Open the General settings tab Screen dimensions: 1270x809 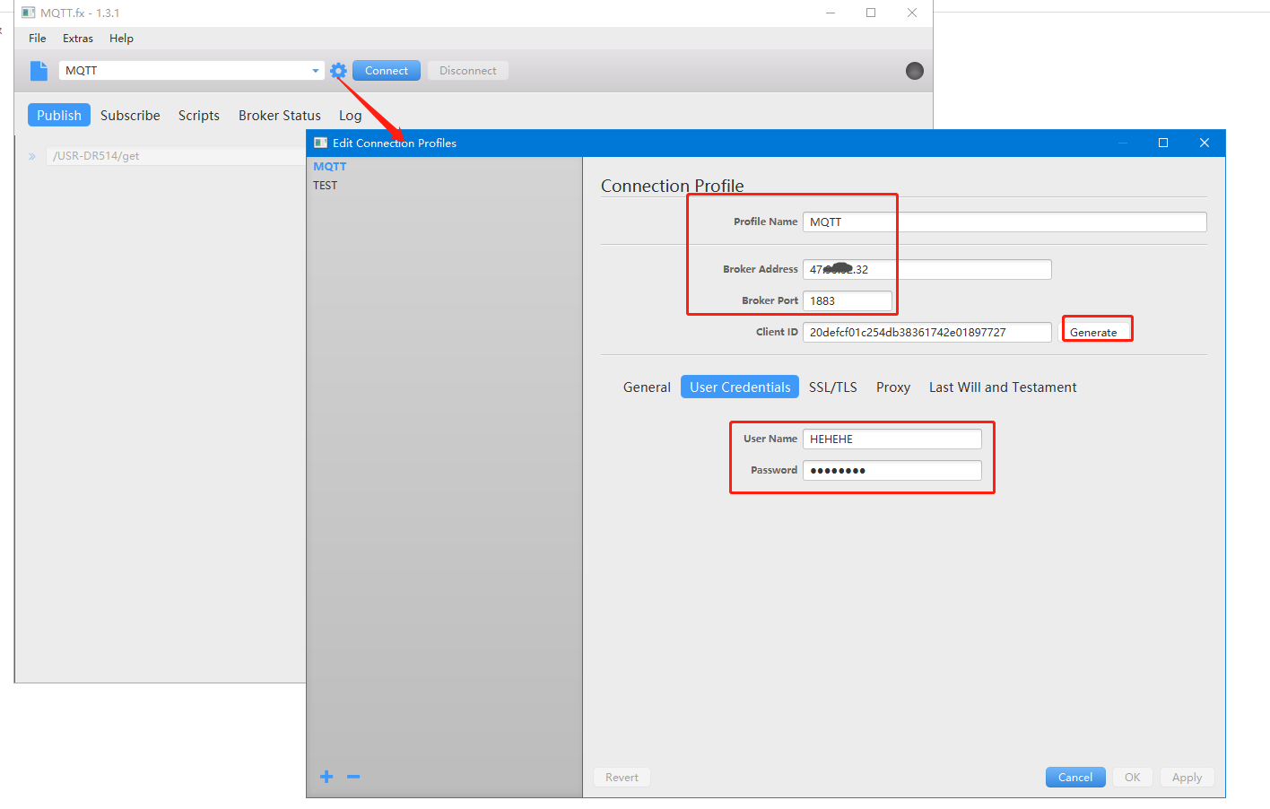(x=647, y=387)
